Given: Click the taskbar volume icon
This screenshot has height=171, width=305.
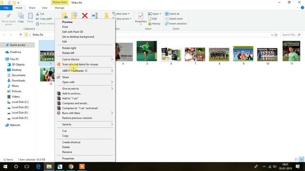Looking at the screenshot, I should point(274,167).
